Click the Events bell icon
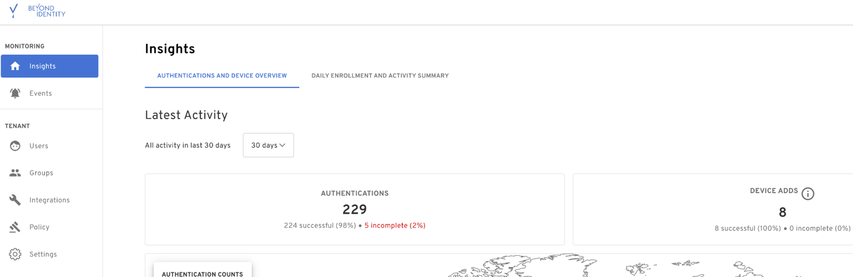The width and height of the screenshot is (853, 277). [x=15, y=93]
